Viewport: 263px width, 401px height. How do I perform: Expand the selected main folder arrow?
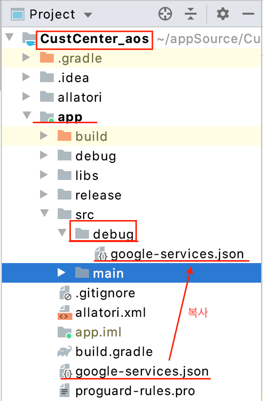click(61, 272)
